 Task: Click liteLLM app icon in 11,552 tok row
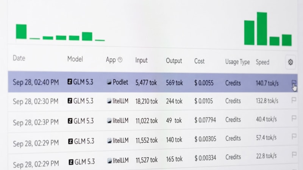(109, 141)
